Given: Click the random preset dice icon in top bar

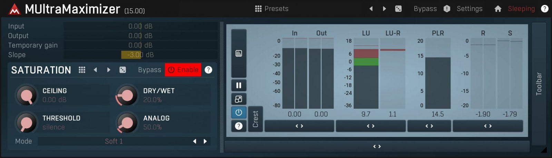Looking at the screenshot, I should click(x=398, y=9).
